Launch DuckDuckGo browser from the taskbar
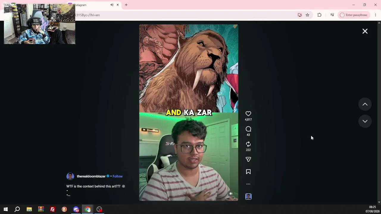This screenshot has height=214, width=381. 64,209
